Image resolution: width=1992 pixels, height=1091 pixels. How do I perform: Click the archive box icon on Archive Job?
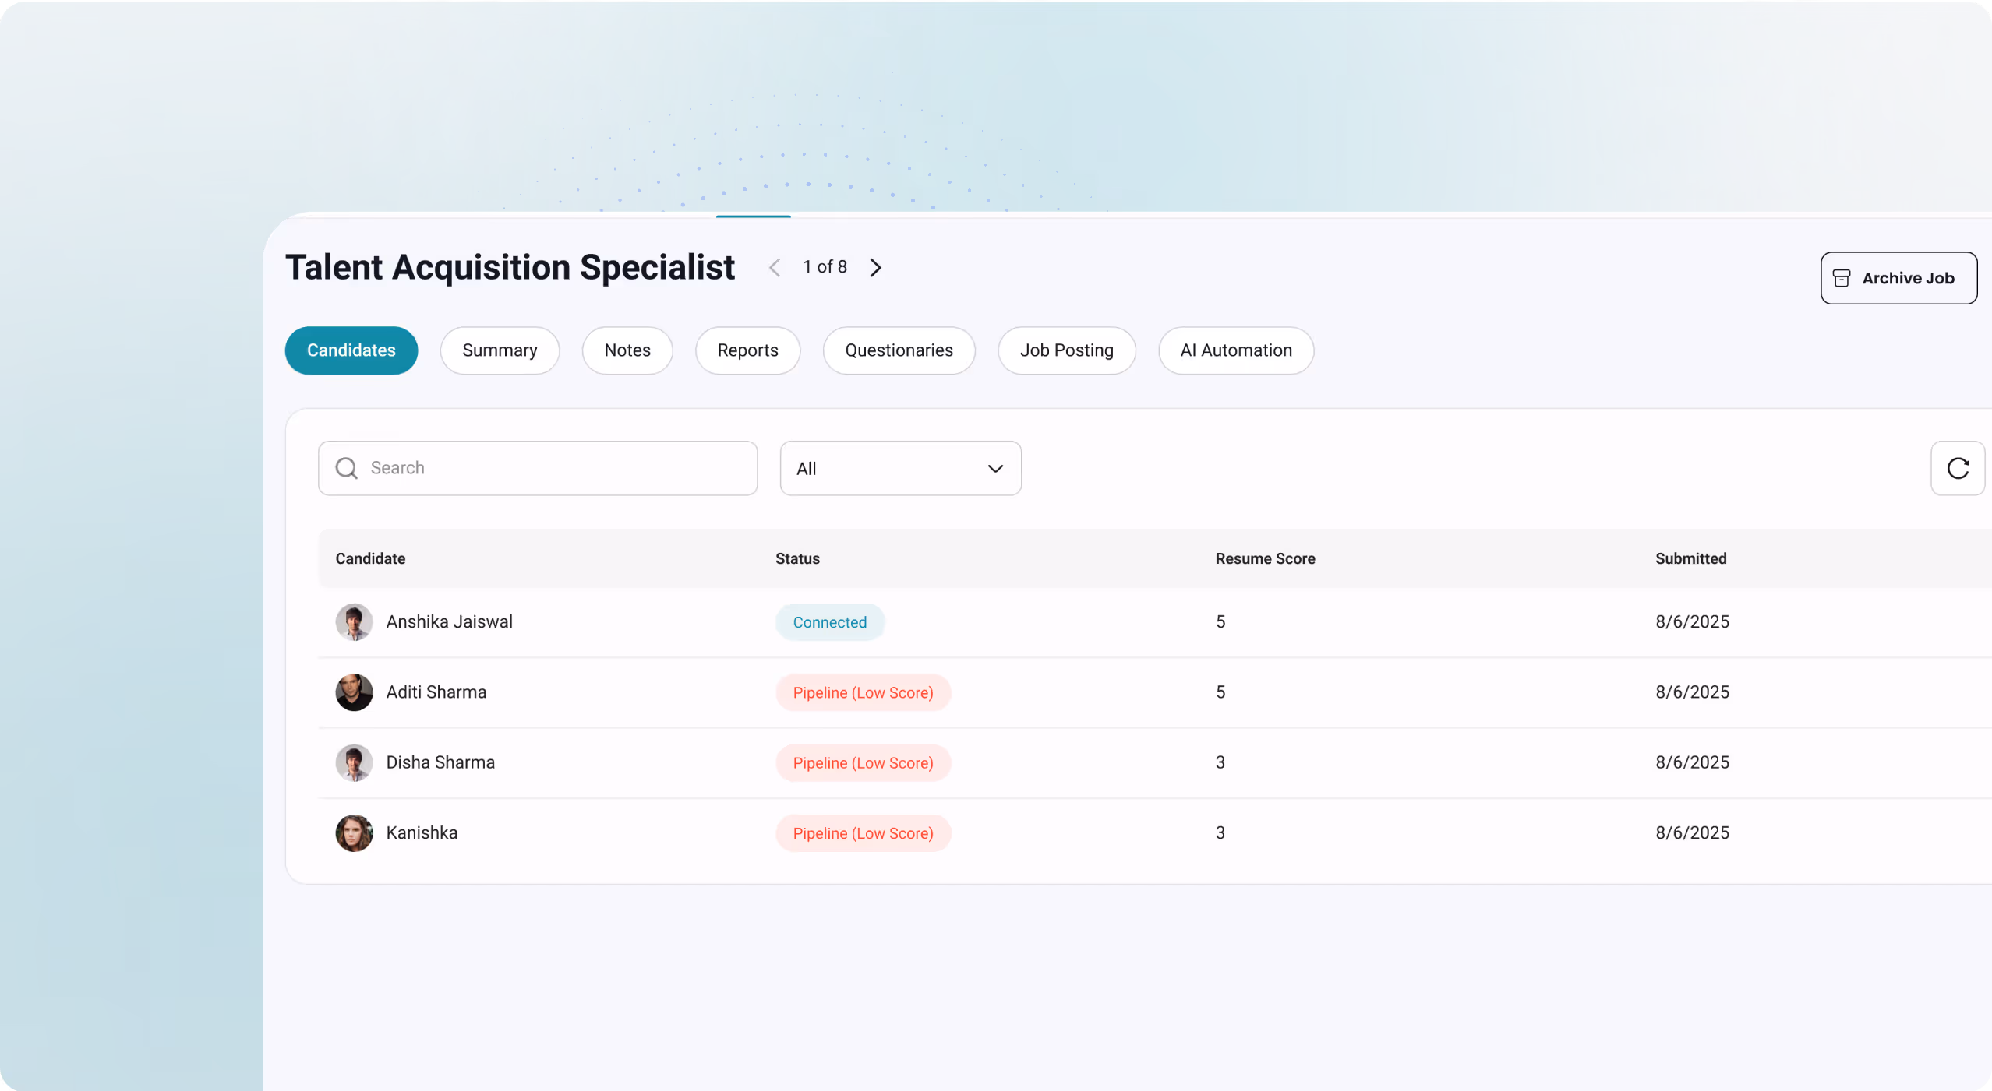(x=1842, y=278)
